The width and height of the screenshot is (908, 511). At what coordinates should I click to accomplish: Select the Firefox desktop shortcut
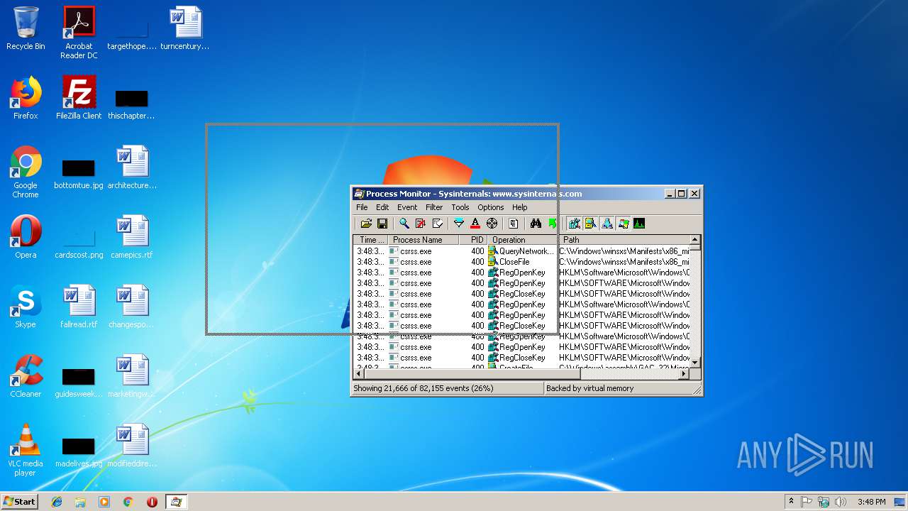point(26,98)
